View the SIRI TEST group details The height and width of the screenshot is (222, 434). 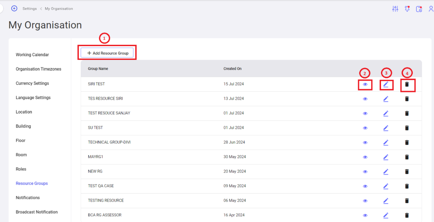tap(365, 84)
